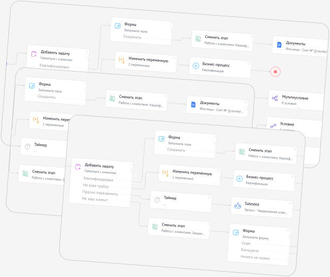Image resolution: width=330 pixels, height=277 pixels.
Task: Click the Конкурент form option
Action: [250, 250]
